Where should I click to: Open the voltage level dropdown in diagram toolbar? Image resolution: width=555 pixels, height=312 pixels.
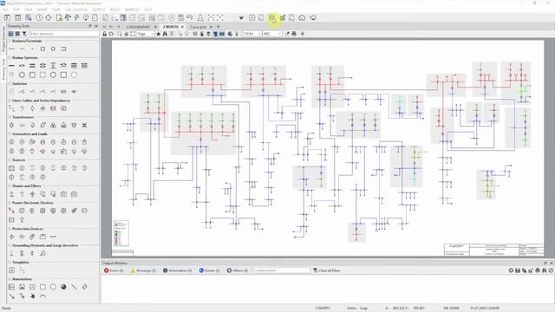(x=252, y=34)
